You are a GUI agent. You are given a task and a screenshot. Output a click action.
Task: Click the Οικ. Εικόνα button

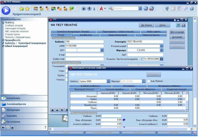coord(147,25)
